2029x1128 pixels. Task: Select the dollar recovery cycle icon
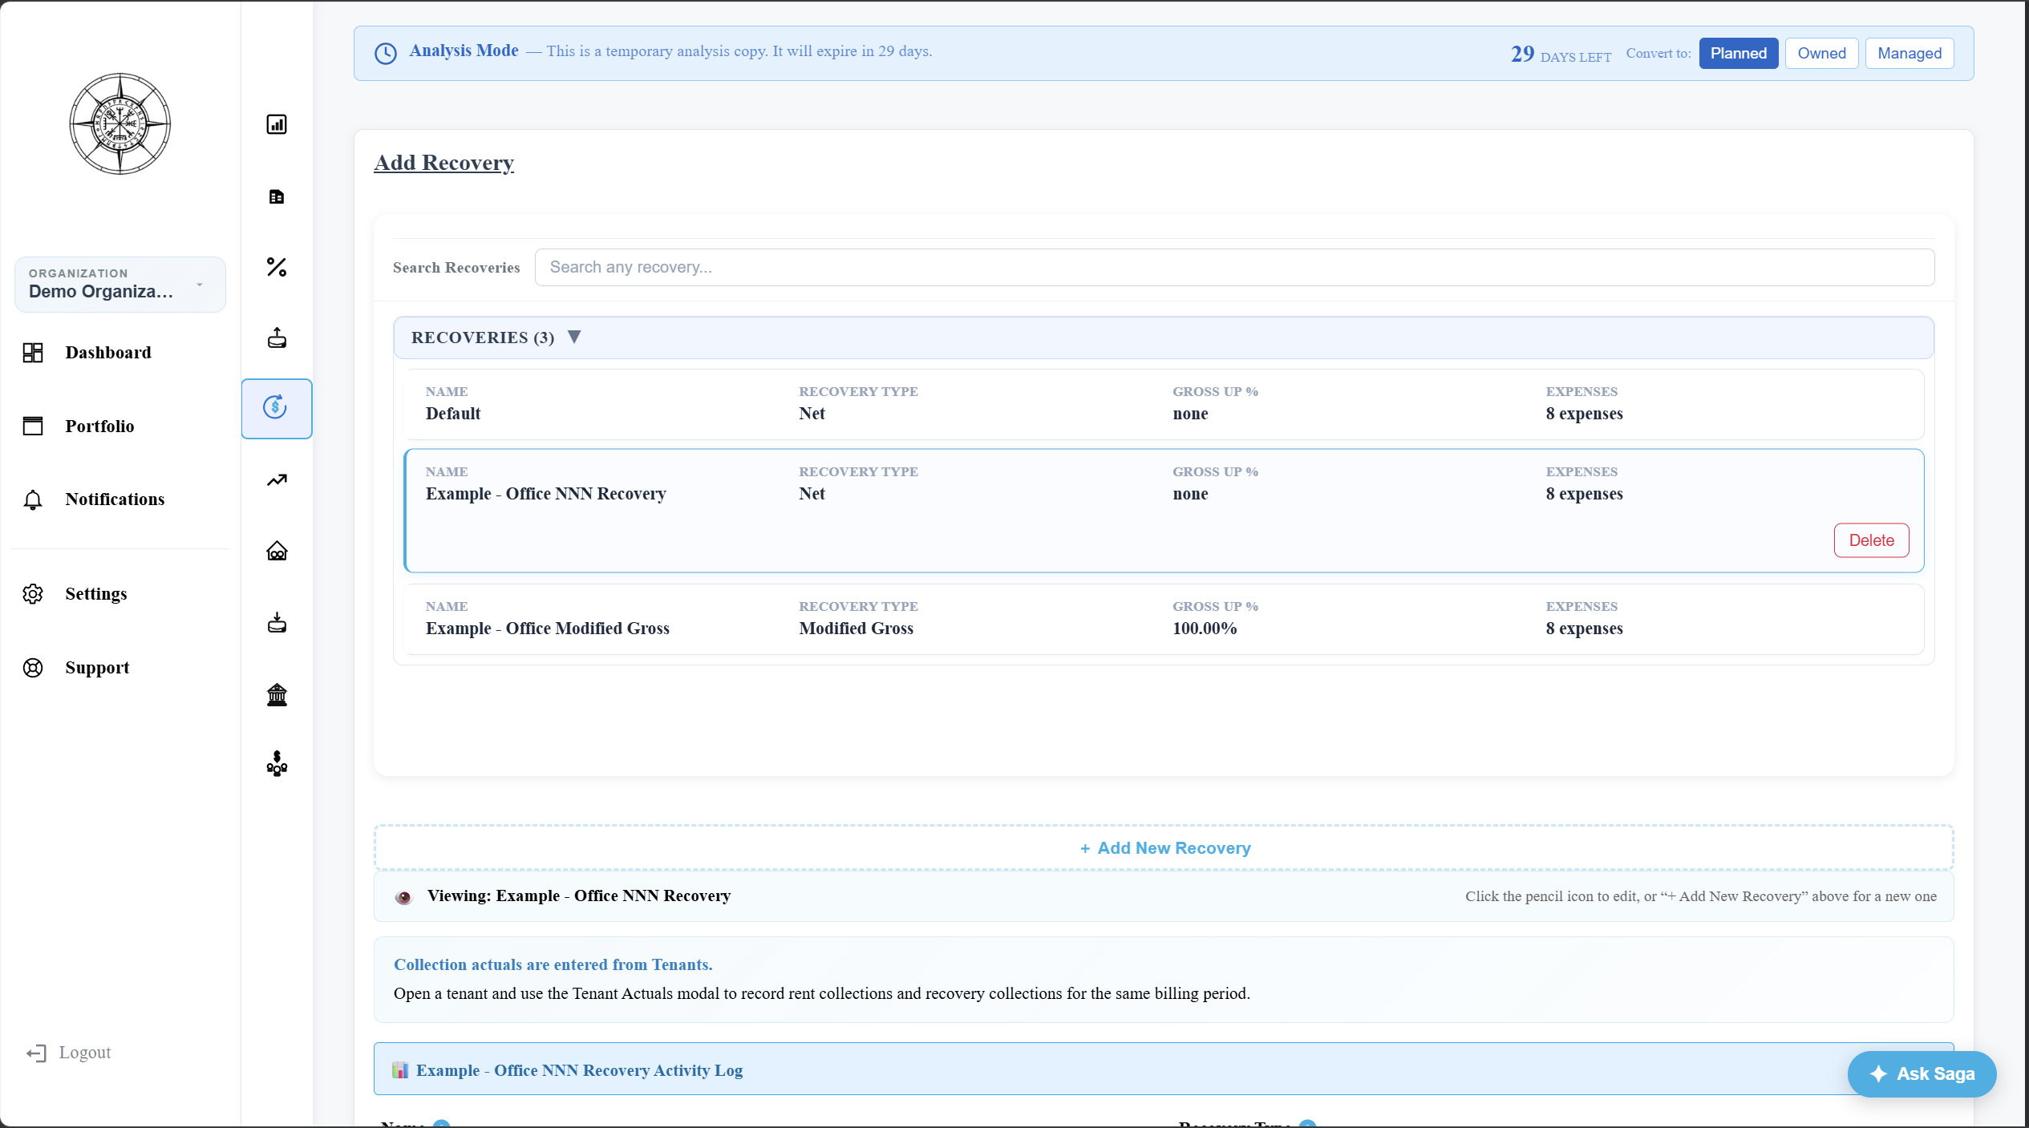point(276,408)
